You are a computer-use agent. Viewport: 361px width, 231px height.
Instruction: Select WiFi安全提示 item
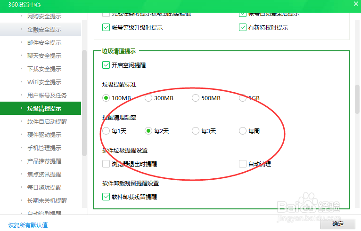pyautogui.click(x=44, y=82)
